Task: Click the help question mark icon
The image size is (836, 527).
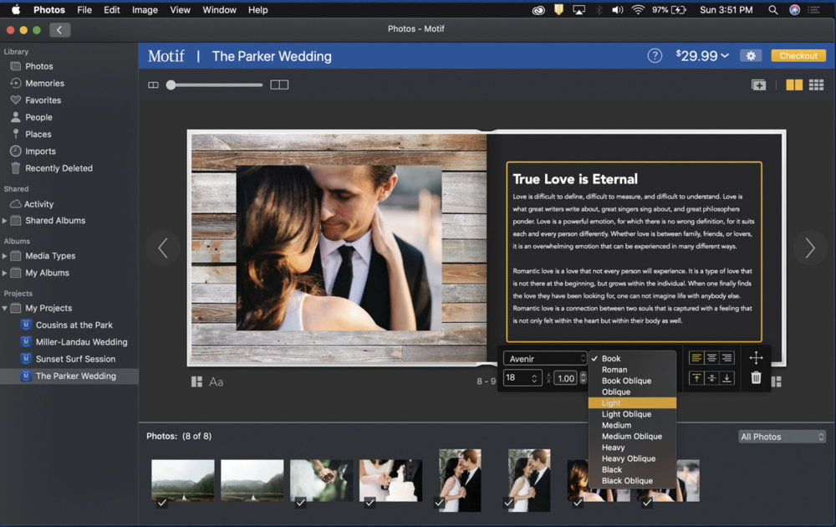Action: pyautogui.click(x=655, y=56)
